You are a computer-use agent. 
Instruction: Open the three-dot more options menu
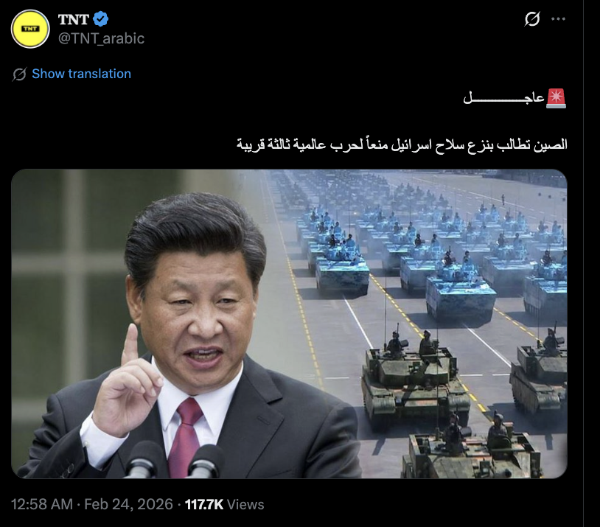pos(558,18)
